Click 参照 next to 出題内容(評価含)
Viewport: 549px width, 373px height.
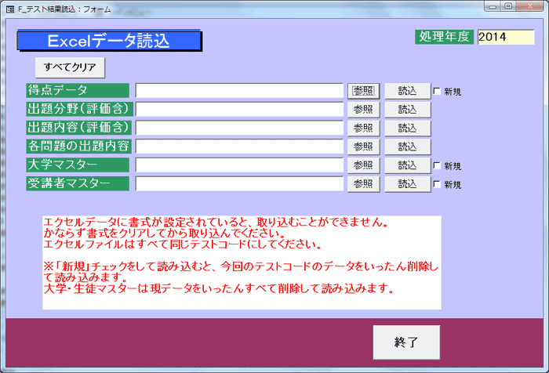click(x=363, y=128)
